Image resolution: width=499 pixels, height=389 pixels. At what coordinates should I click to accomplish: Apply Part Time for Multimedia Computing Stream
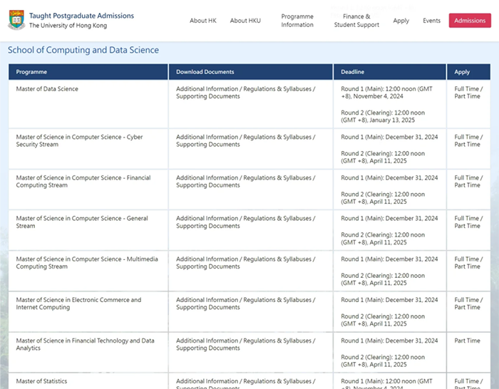pos(467,266)
